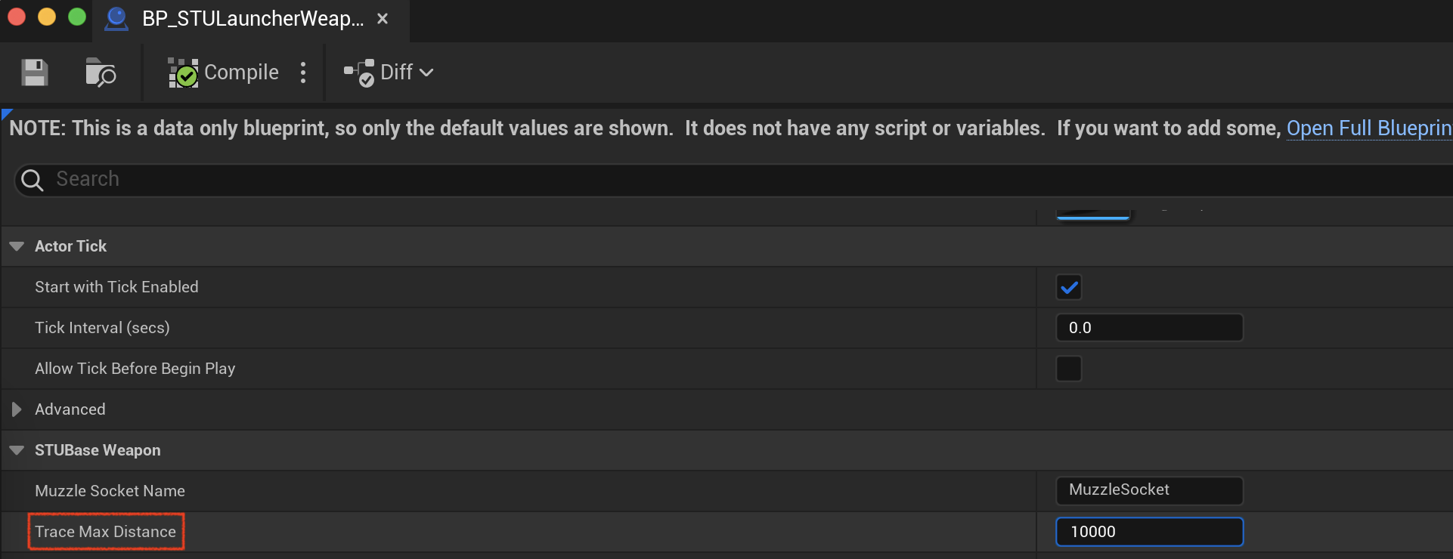Enable Allow Tick Before Begin Play

1069,369
